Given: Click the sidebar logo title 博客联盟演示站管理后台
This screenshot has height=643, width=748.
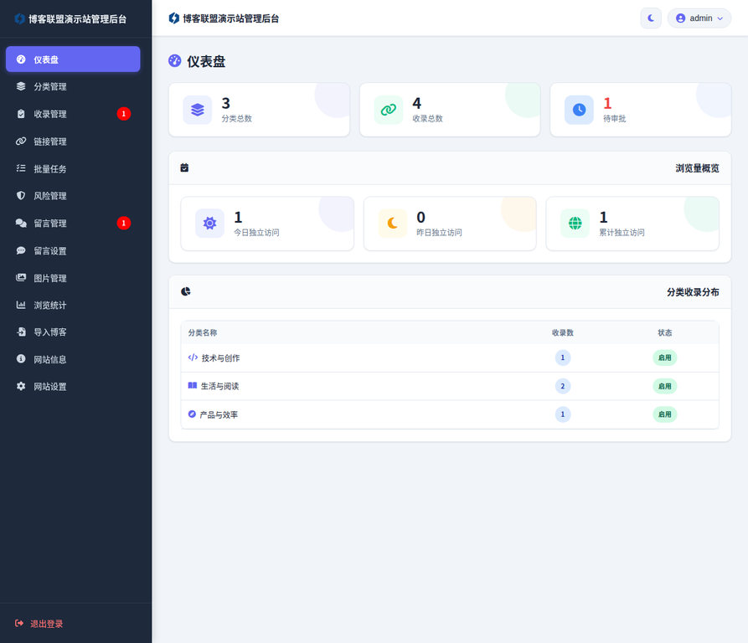Looking at the screenshot, I should (77, 19).
